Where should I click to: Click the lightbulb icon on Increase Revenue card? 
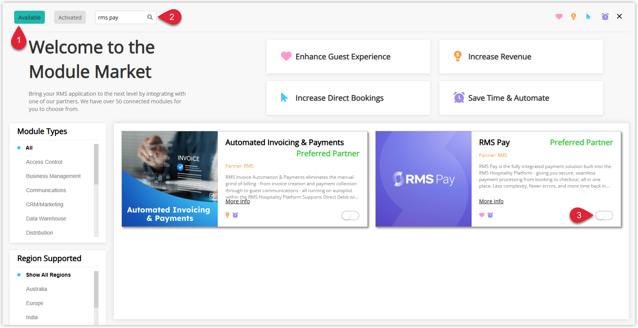tap(457, 56)
